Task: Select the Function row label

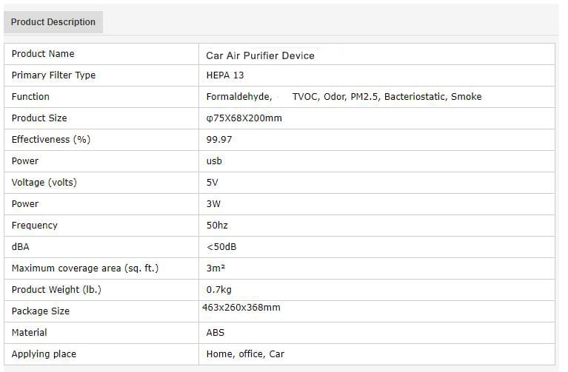Action: (30, 97)
